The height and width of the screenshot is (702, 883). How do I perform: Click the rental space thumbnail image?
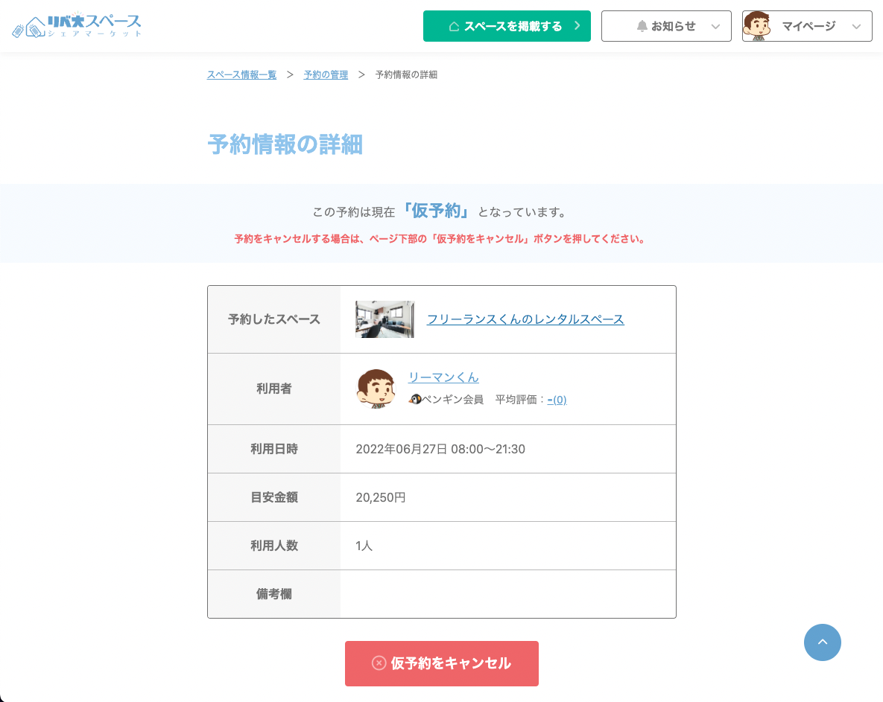click(x=384, y=319)
